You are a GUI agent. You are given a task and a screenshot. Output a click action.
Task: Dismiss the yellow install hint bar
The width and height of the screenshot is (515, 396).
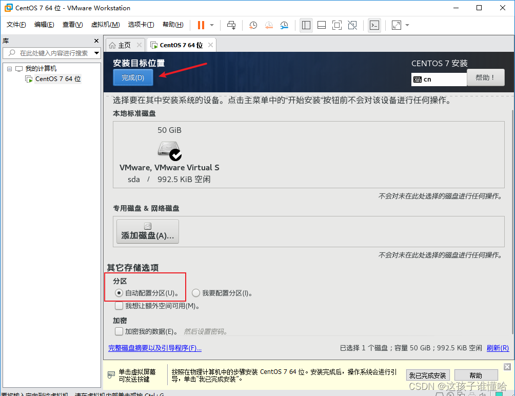(x=507, y=367)
